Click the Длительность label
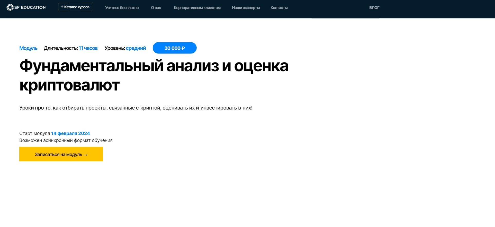 (60, 48)
